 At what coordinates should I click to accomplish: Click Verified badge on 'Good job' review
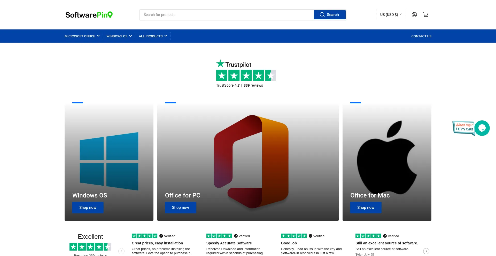coord(317,236)
